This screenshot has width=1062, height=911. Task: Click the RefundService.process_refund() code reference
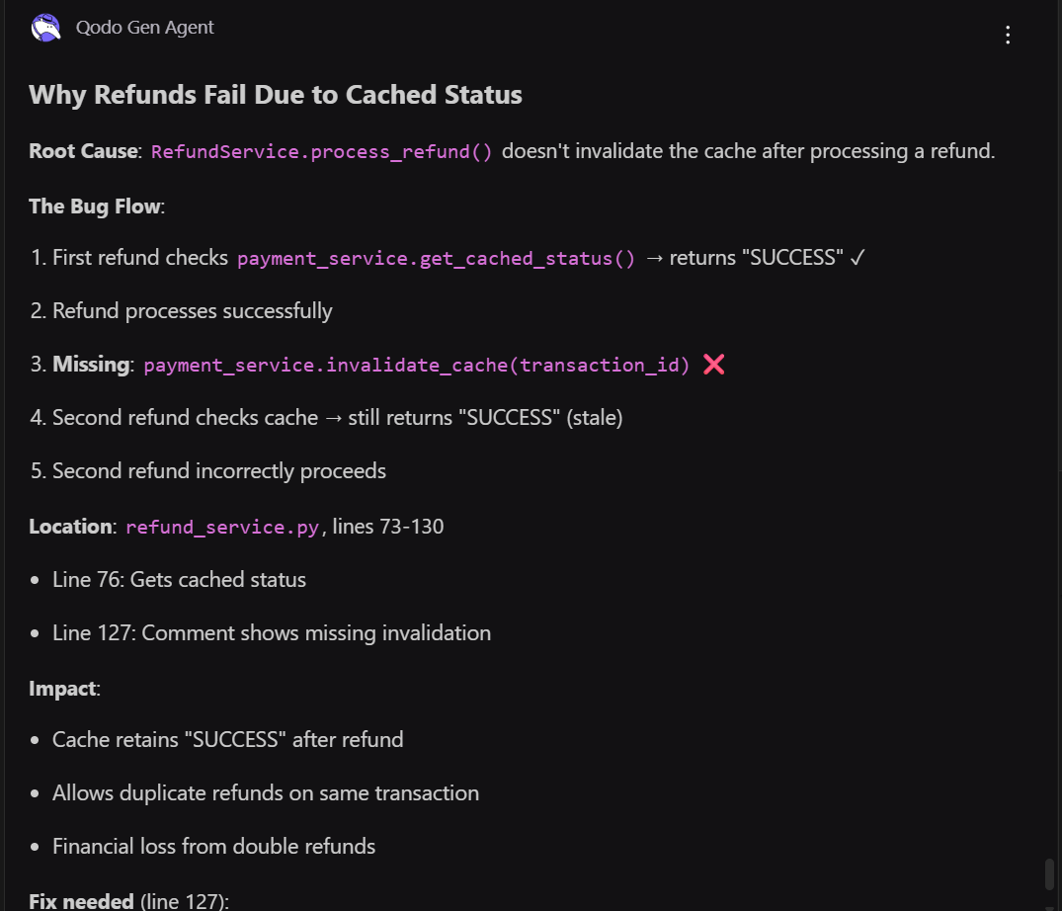point(320,151)
